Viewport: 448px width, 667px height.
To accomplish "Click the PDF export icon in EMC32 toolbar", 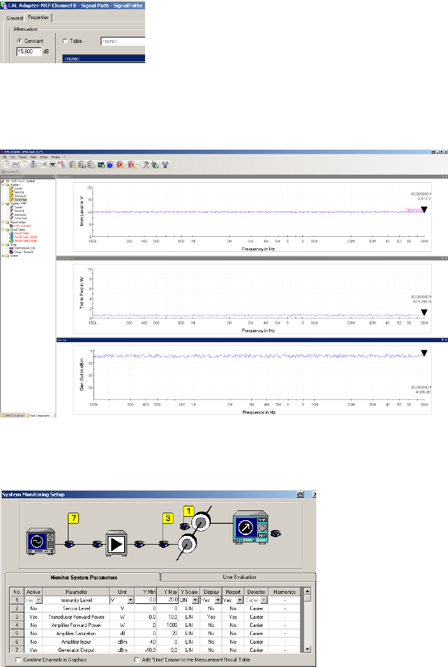I will click(62, 165).
